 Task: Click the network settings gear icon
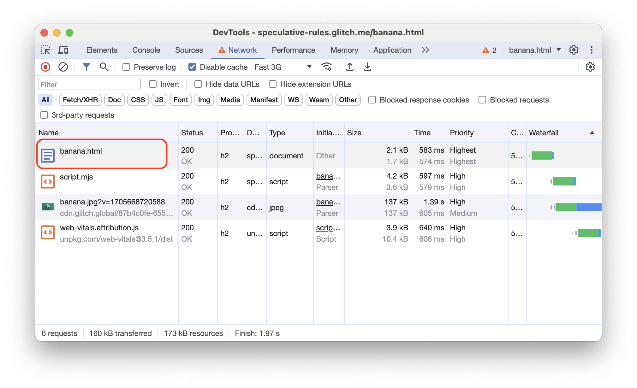(590, 67)
